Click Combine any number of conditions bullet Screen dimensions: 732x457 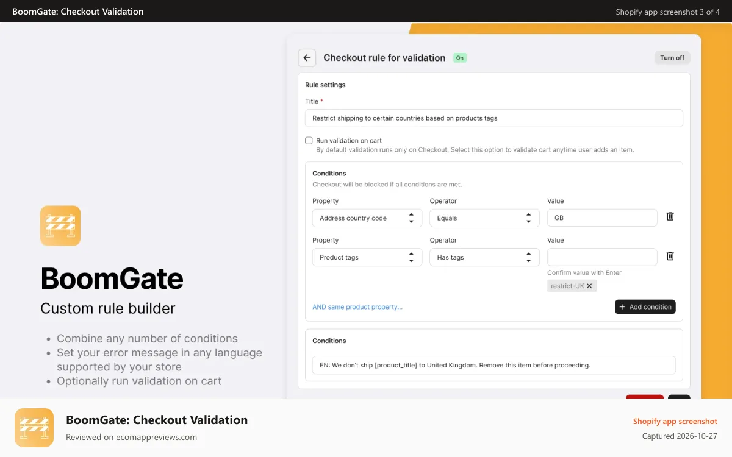coord(147,339)
